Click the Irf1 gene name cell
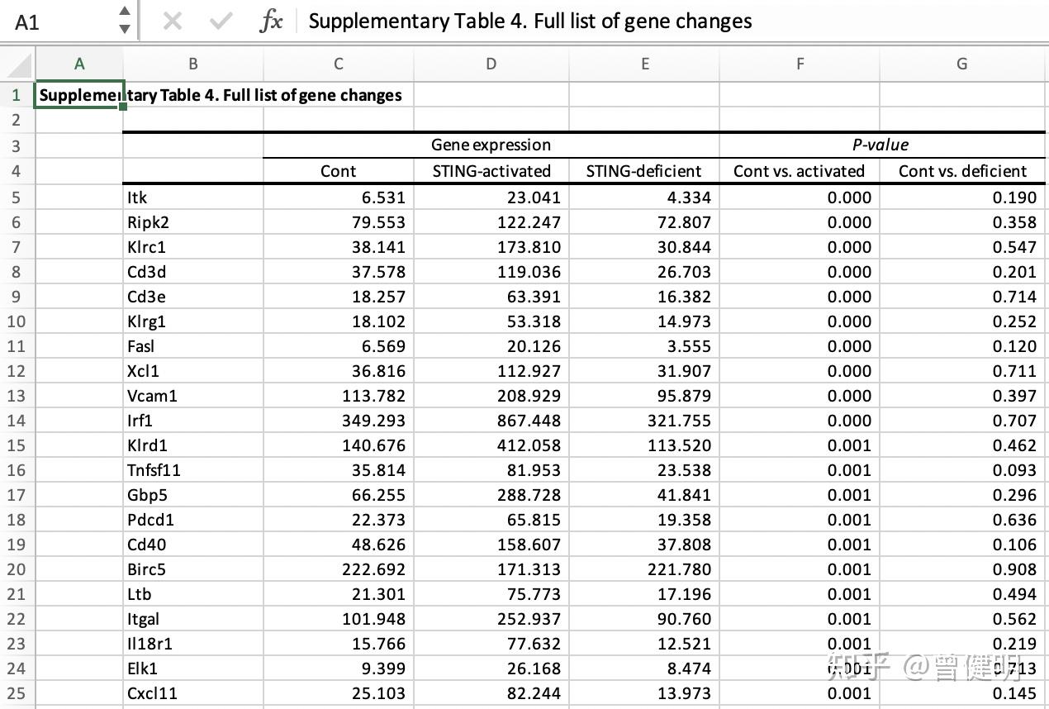This screenshot has width=1049, height=709. point(192,421)
